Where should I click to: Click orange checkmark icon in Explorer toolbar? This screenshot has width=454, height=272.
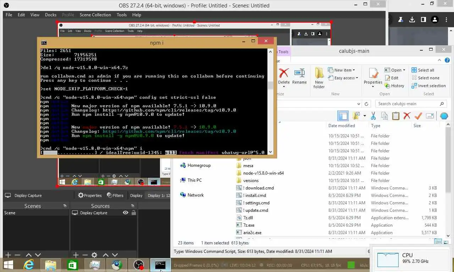(418, 116)
